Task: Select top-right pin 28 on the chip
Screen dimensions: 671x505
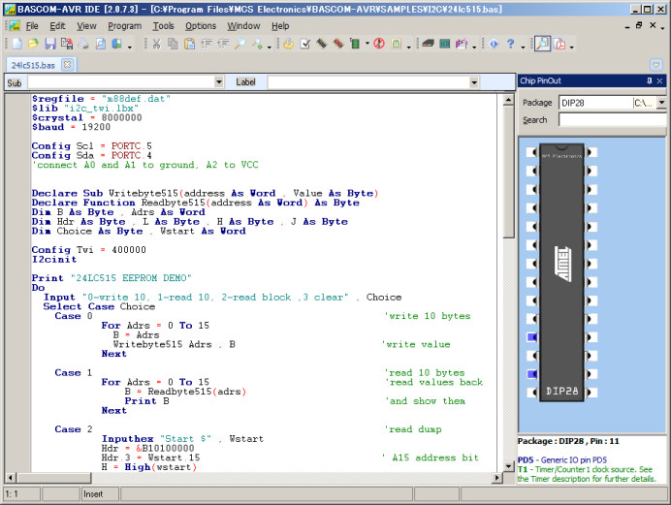Action: click(x=591, y=152)
